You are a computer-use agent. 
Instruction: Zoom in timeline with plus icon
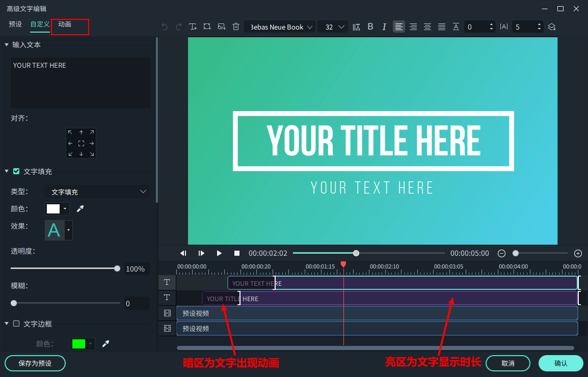pyautogui.click(x=578, y=253)
